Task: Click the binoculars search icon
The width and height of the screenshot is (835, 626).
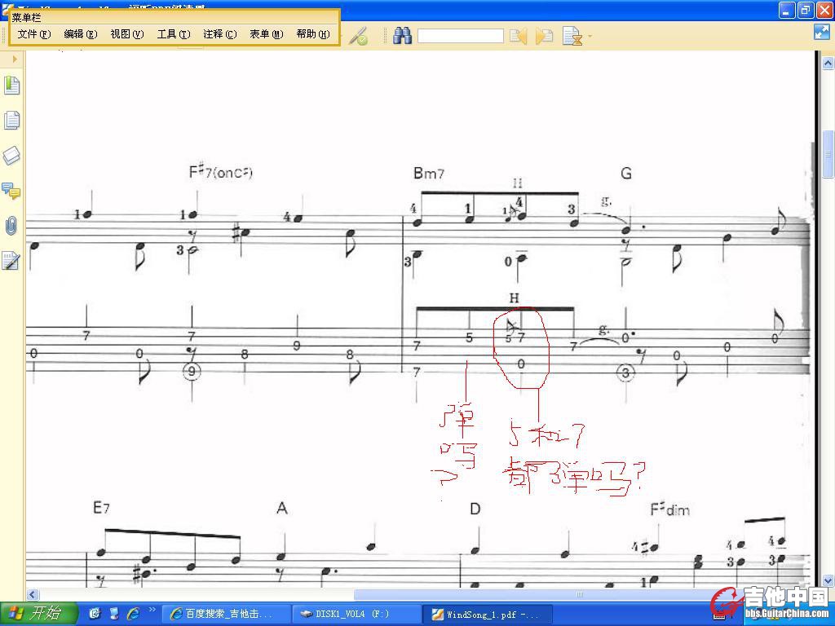Action: tap(403, 36)
